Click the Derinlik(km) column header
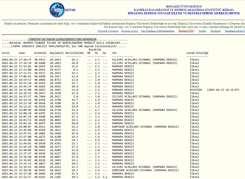 [75, 53]
